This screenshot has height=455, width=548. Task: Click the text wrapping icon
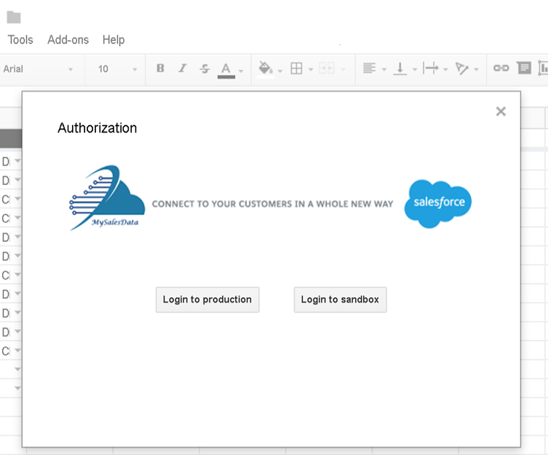coord(431,68)
